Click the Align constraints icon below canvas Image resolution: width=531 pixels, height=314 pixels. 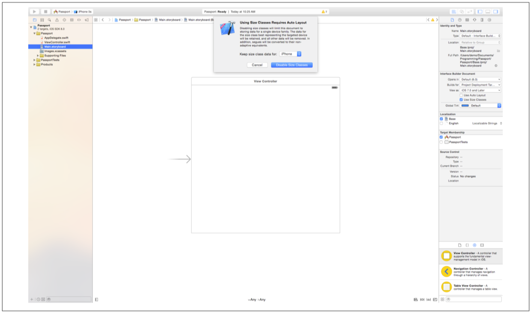point(415,299)
